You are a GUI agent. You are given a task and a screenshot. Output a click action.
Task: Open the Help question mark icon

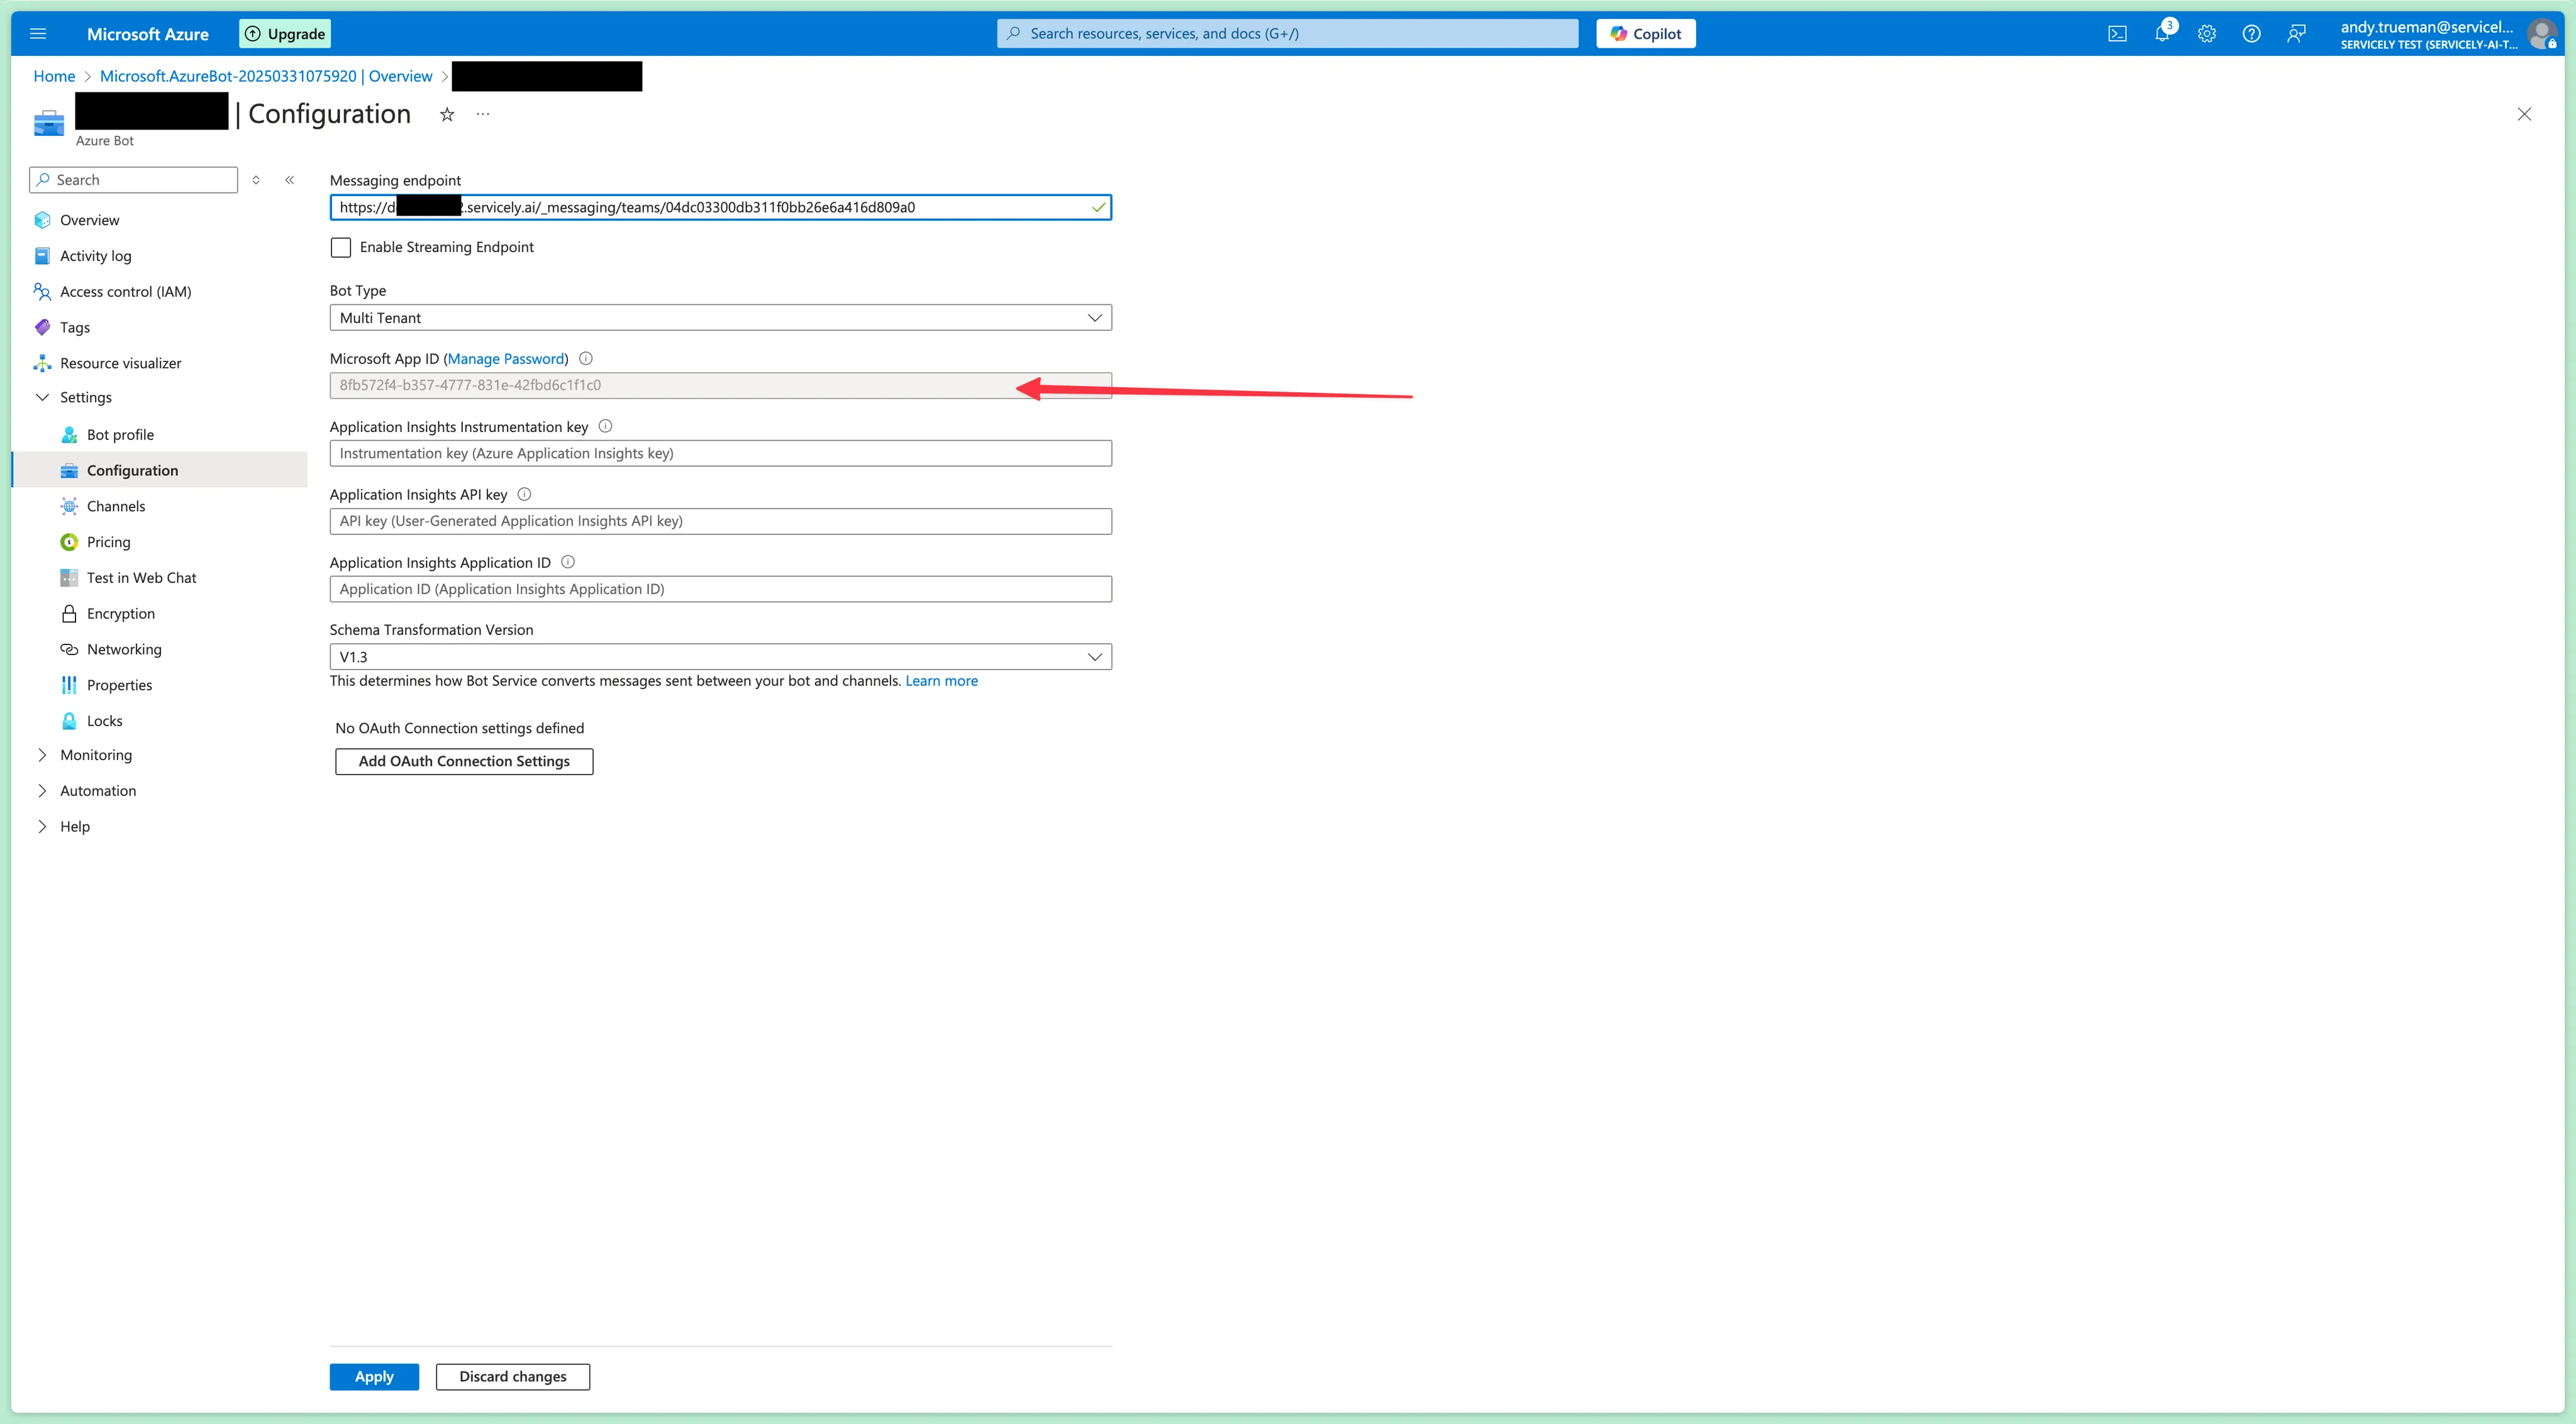[x=2251, y=34]
